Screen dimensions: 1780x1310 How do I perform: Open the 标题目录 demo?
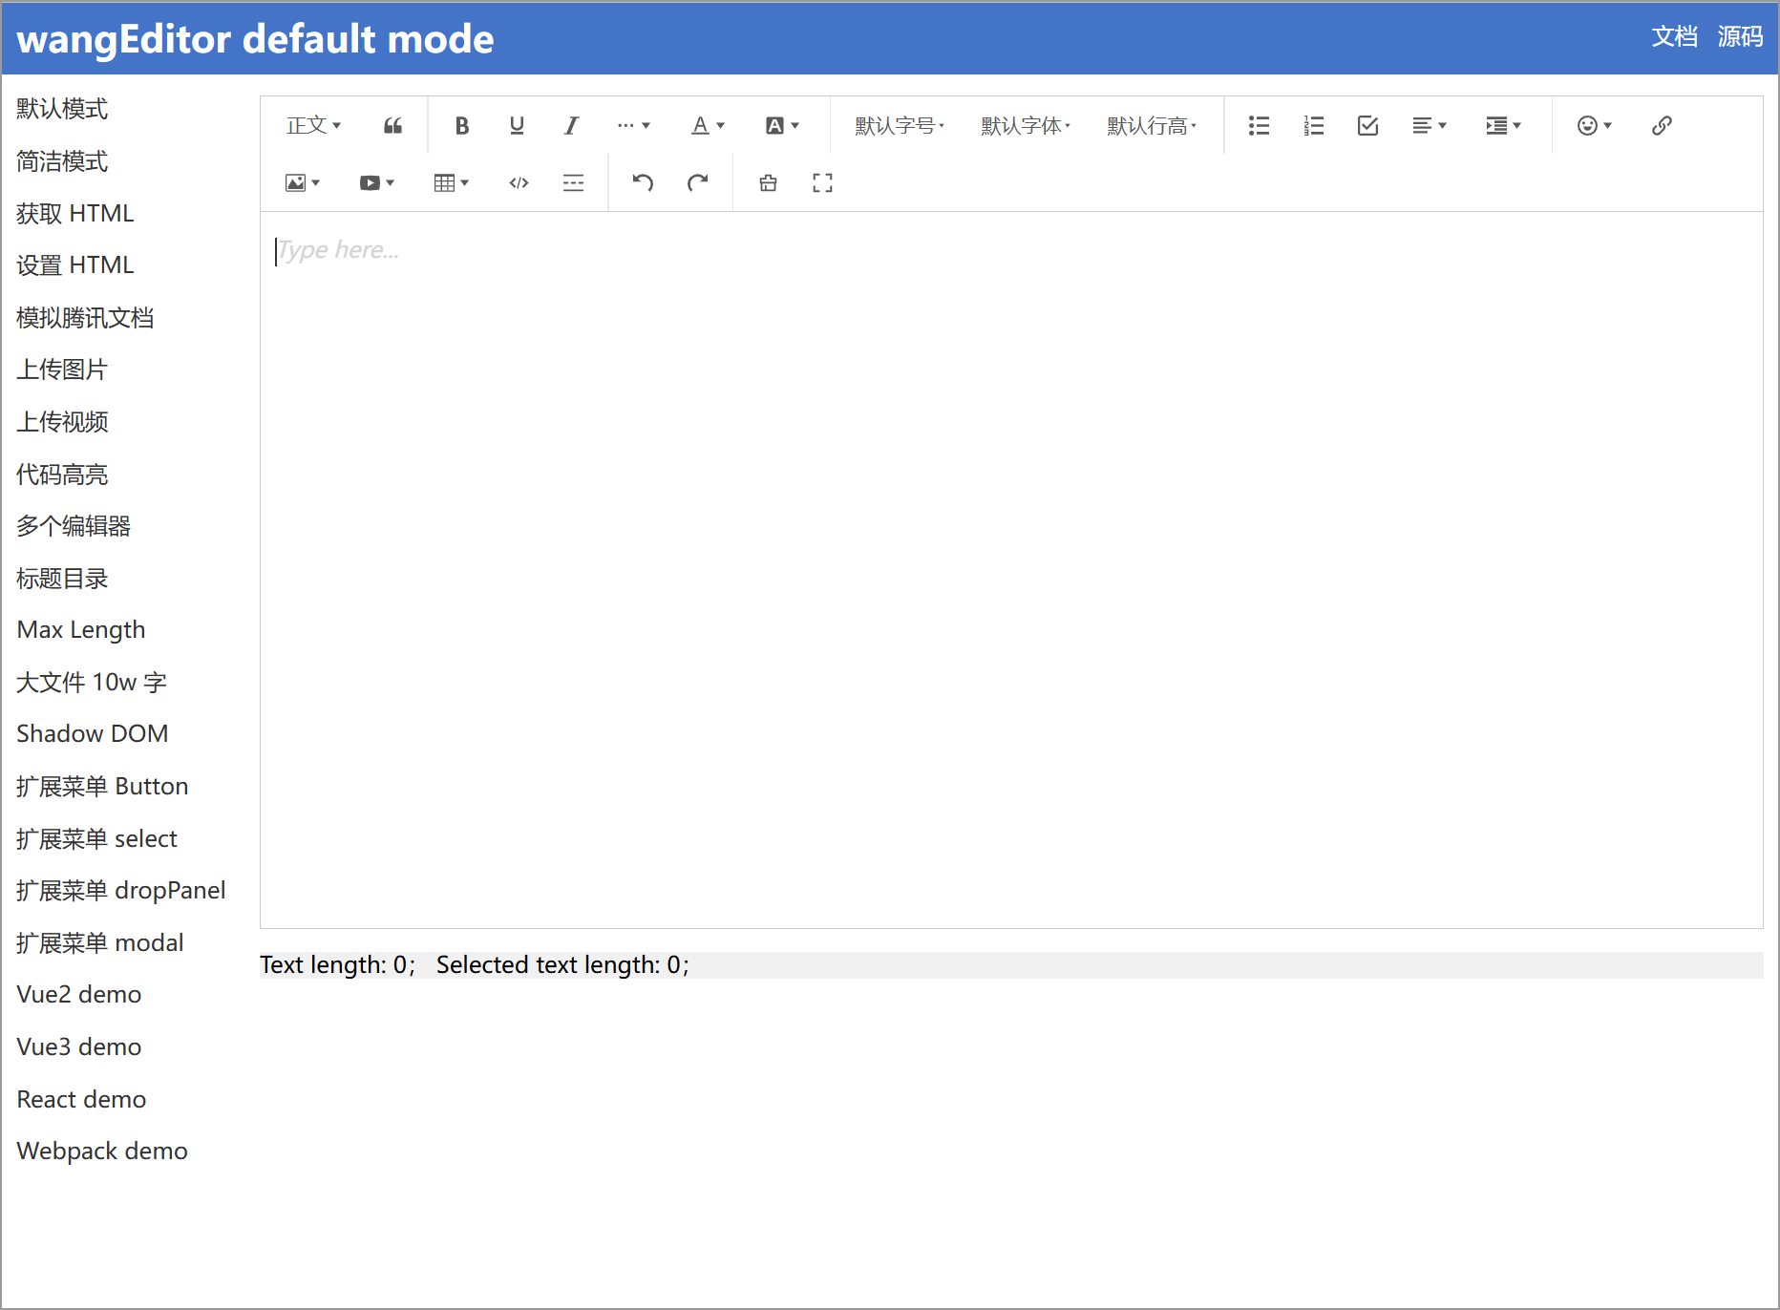coord(62,579)
